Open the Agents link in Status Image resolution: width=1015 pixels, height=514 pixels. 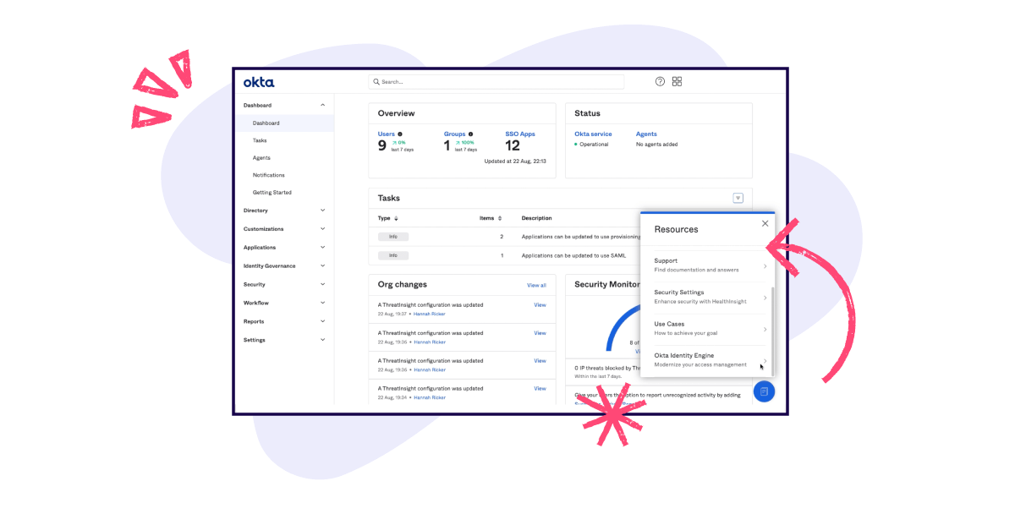pyautogui.click(x=646, y=134)
